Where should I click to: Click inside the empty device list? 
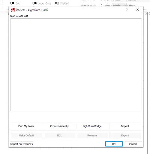(76, 65)
